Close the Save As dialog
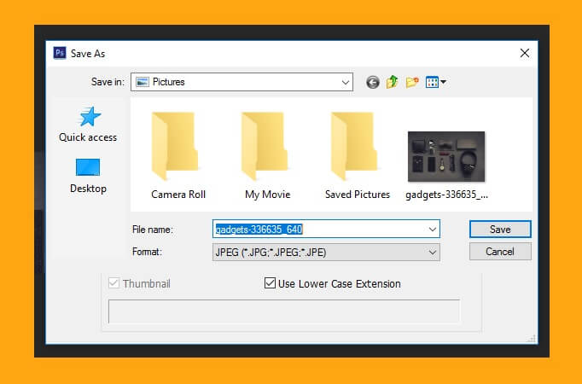The image size is (582, 384). 525,53
